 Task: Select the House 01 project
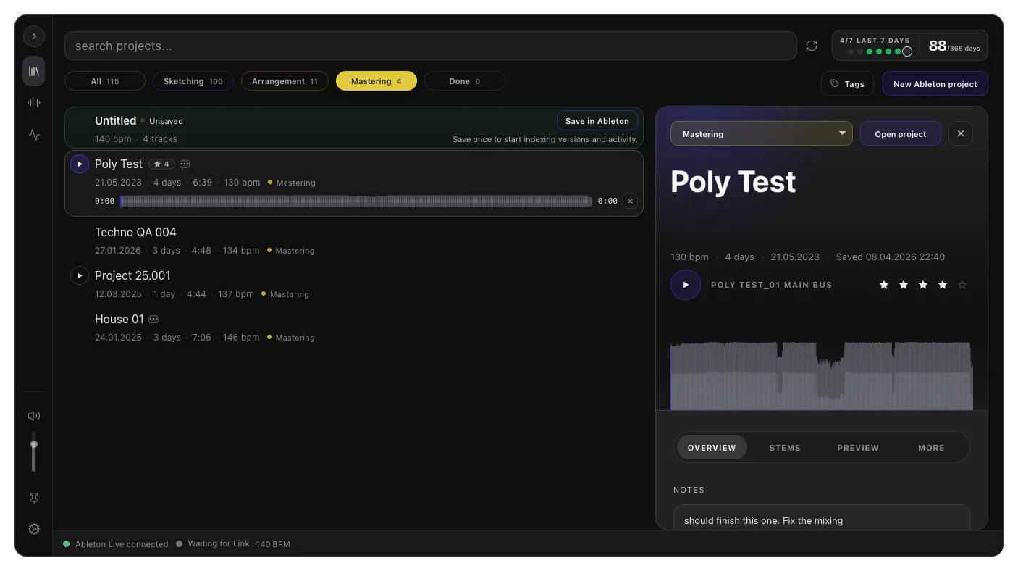pos(353,328)
